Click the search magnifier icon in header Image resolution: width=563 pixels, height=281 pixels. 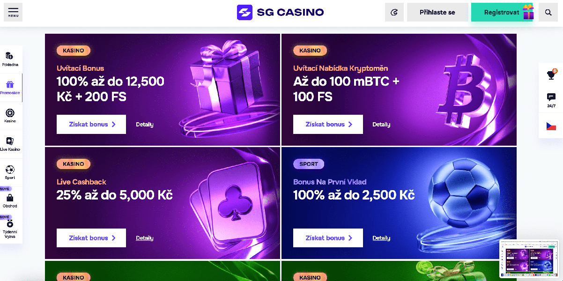click(548, 12)
